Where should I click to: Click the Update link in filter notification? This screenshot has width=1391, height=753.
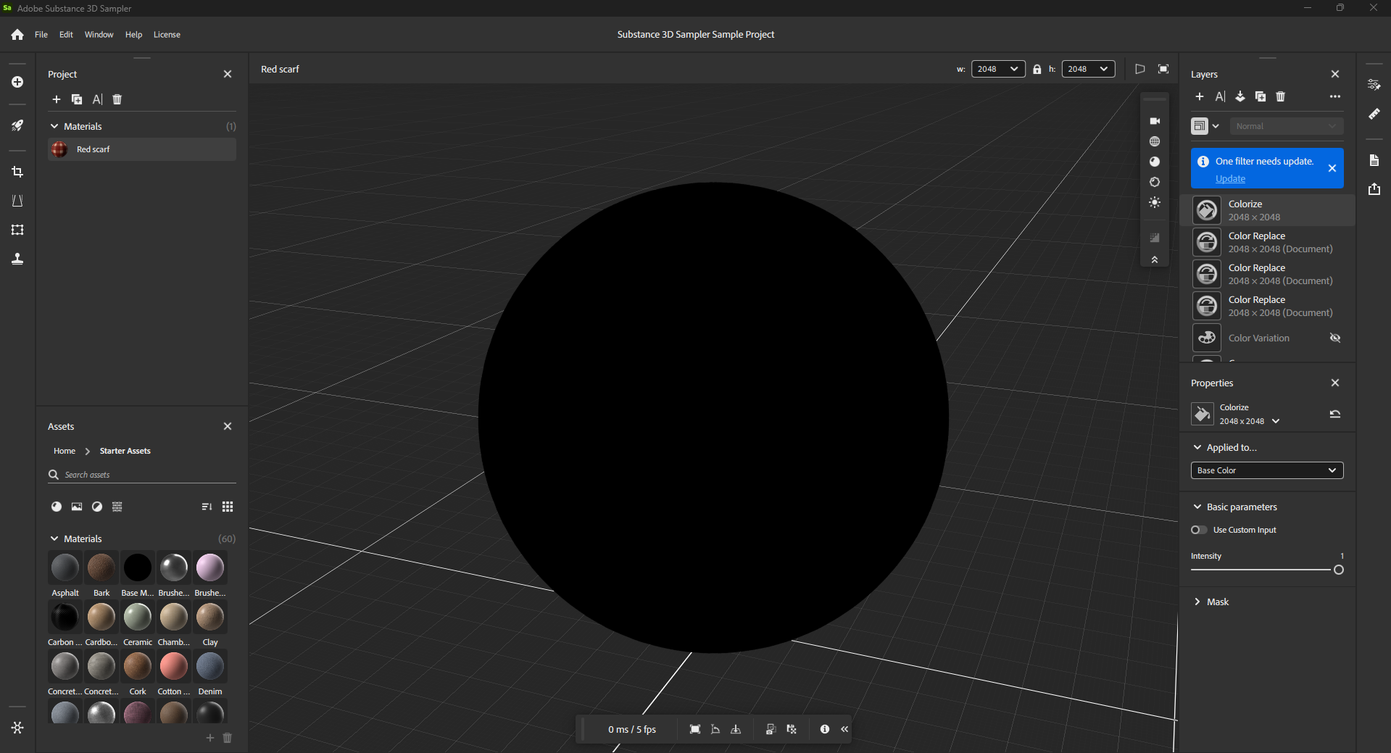click(x=1230, y=178)
